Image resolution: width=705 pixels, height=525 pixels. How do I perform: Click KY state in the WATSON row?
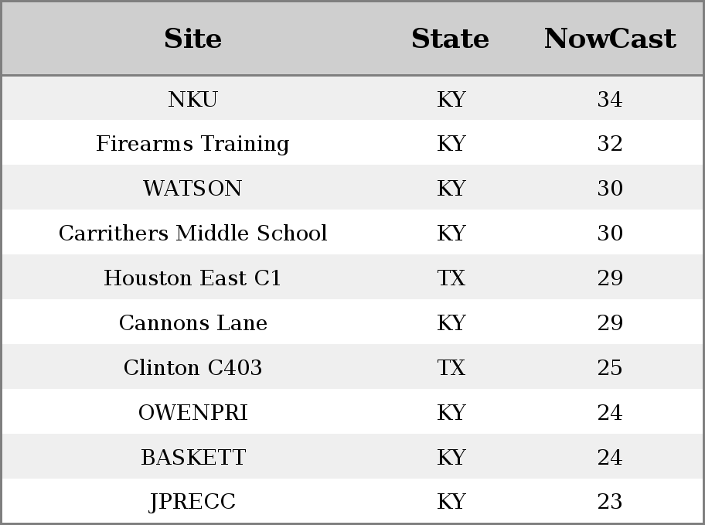pos(451,188)
